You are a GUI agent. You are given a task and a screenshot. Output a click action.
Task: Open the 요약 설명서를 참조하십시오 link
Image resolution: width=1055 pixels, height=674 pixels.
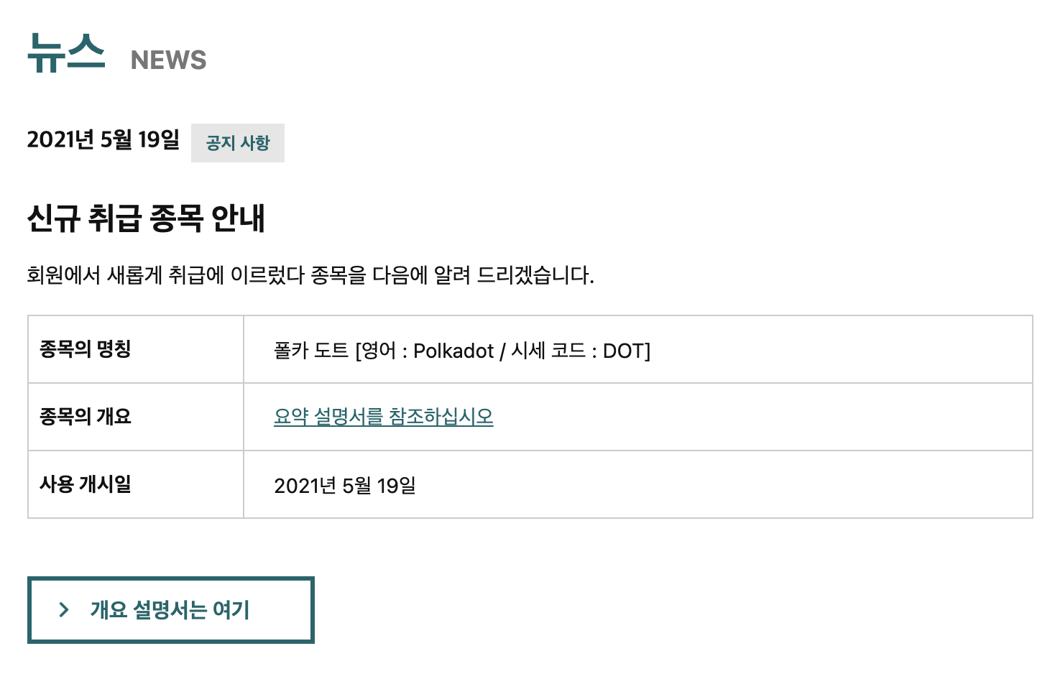383,417
